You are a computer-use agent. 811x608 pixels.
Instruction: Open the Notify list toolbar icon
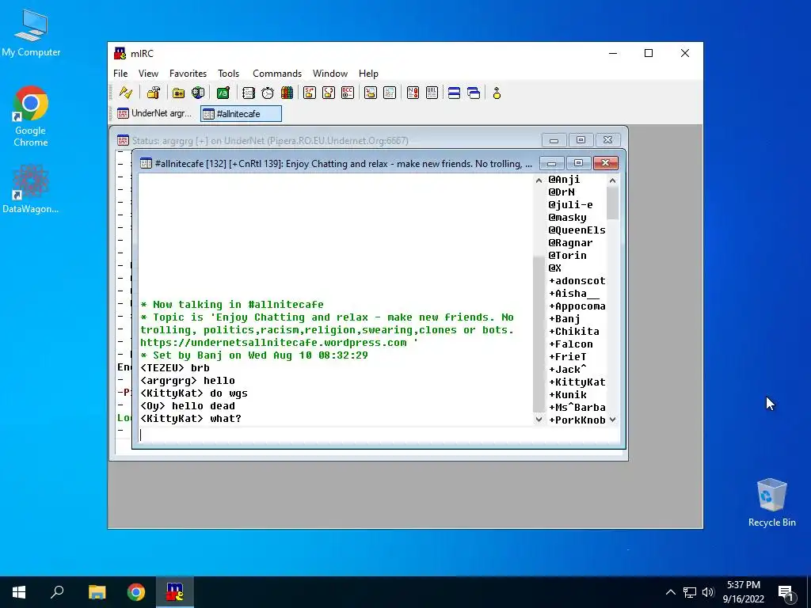pyautogui.click(x=413, y=93)
